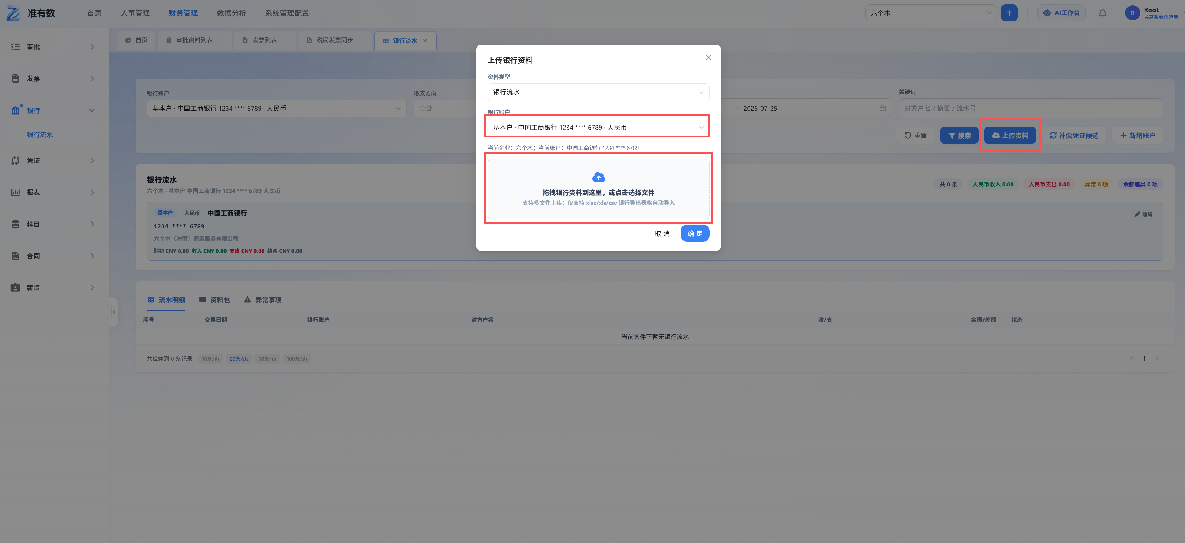This screenshot has width=1185, height=543.
Task: Click the calendar icon in the date field
Action: (x=882, y=109)
